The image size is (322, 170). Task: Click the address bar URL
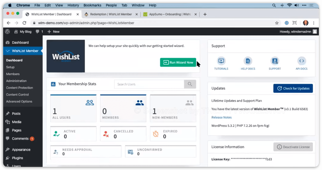(86, 23)
